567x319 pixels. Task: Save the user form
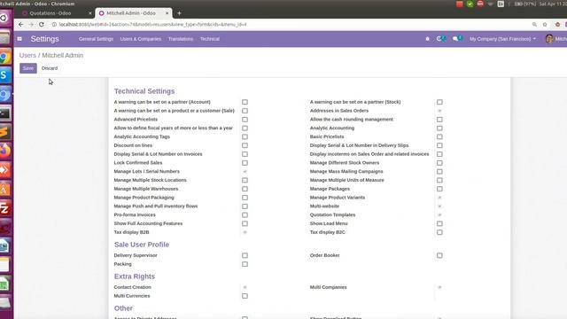28,68
